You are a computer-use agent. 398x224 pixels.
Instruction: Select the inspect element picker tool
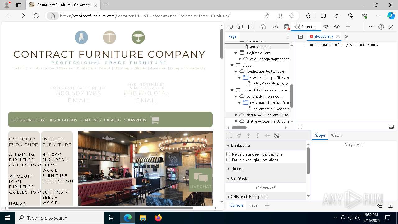[x=230, y=27]
